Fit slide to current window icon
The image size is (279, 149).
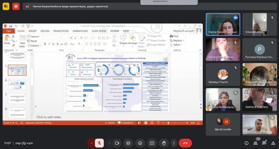(x=198, y=123)
